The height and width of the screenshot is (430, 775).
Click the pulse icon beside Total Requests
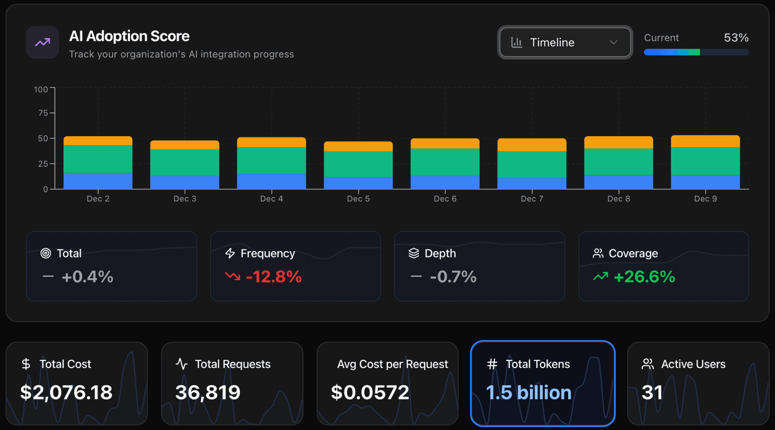[182, 364]
